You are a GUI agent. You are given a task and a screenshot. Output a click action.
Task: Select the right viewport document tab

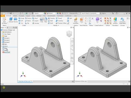click(x=81, y=81)
